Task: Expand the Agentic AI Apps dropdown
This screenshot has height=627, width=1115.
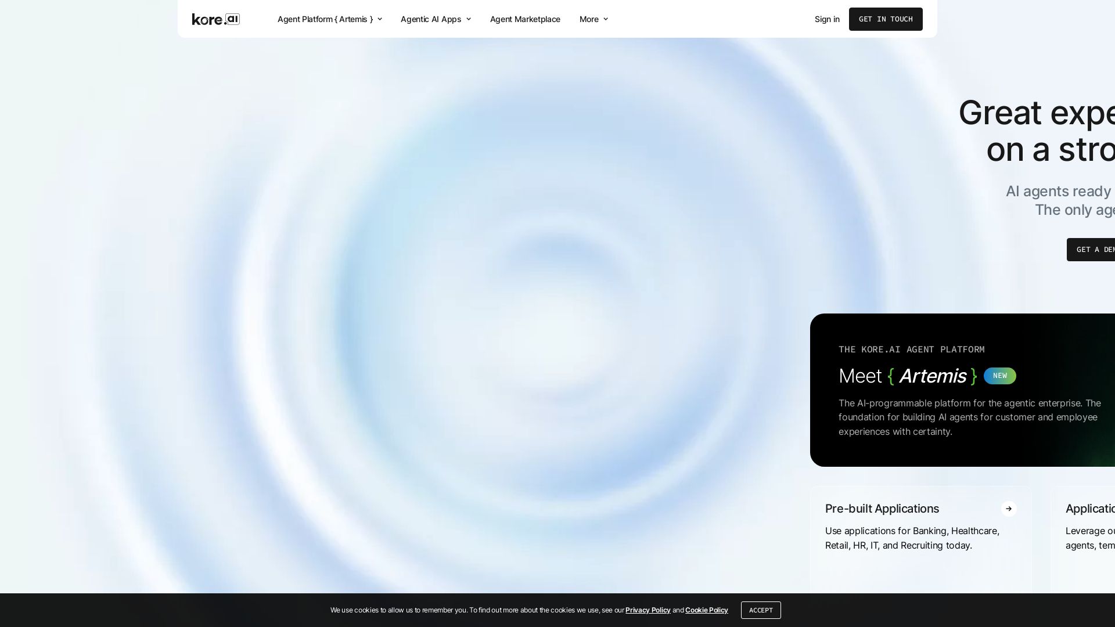Action: coord(436,19)
